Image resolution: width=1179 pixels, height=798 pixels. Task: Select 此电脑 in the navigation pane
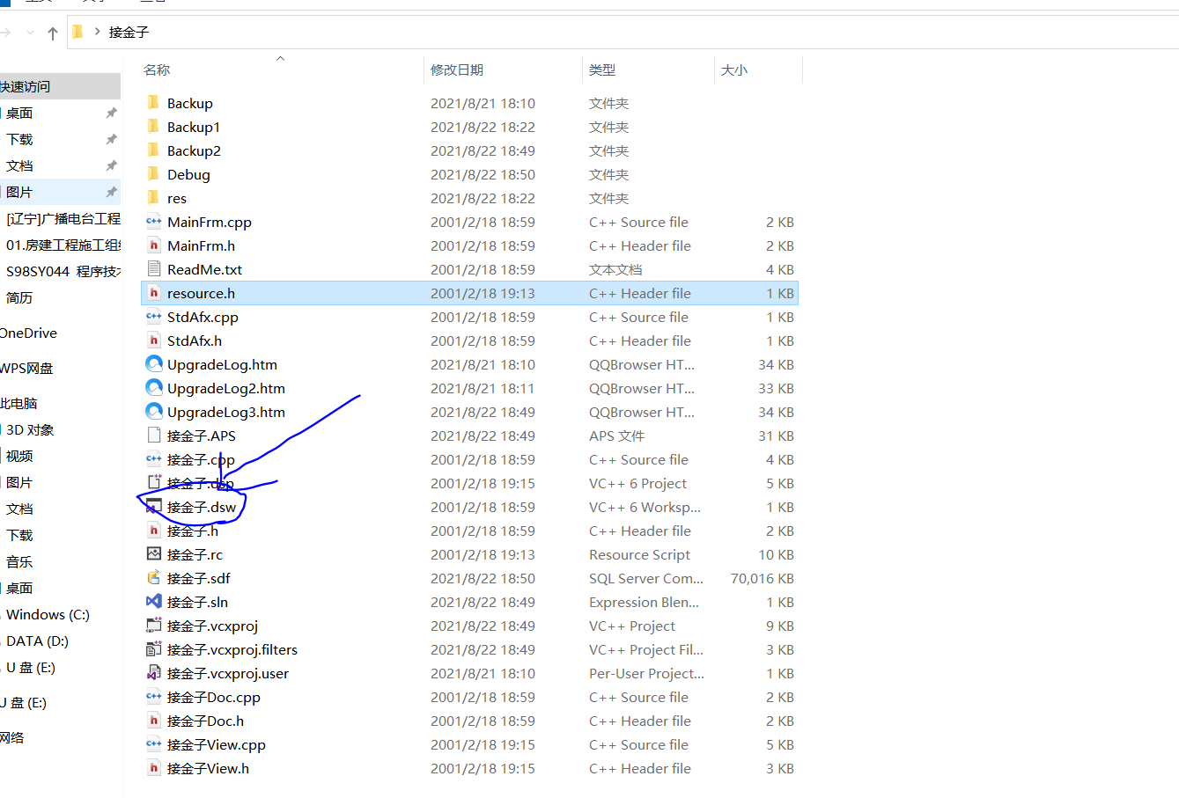[x=18, y=403]
